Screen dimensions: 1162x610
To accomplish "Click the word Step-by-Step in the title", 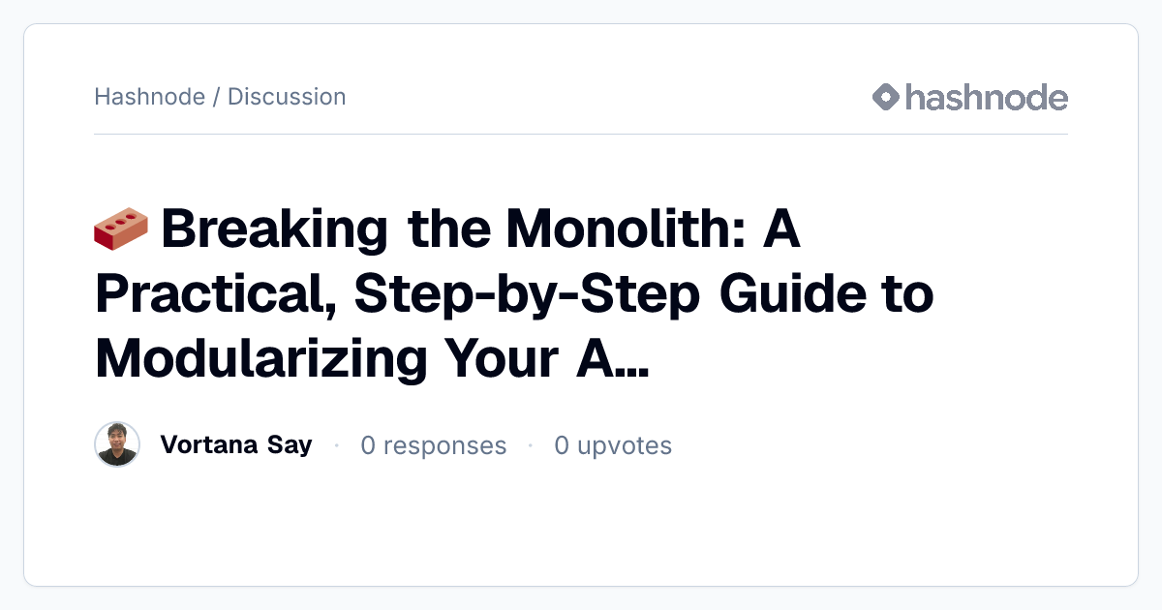I will (x=527, y=294).
